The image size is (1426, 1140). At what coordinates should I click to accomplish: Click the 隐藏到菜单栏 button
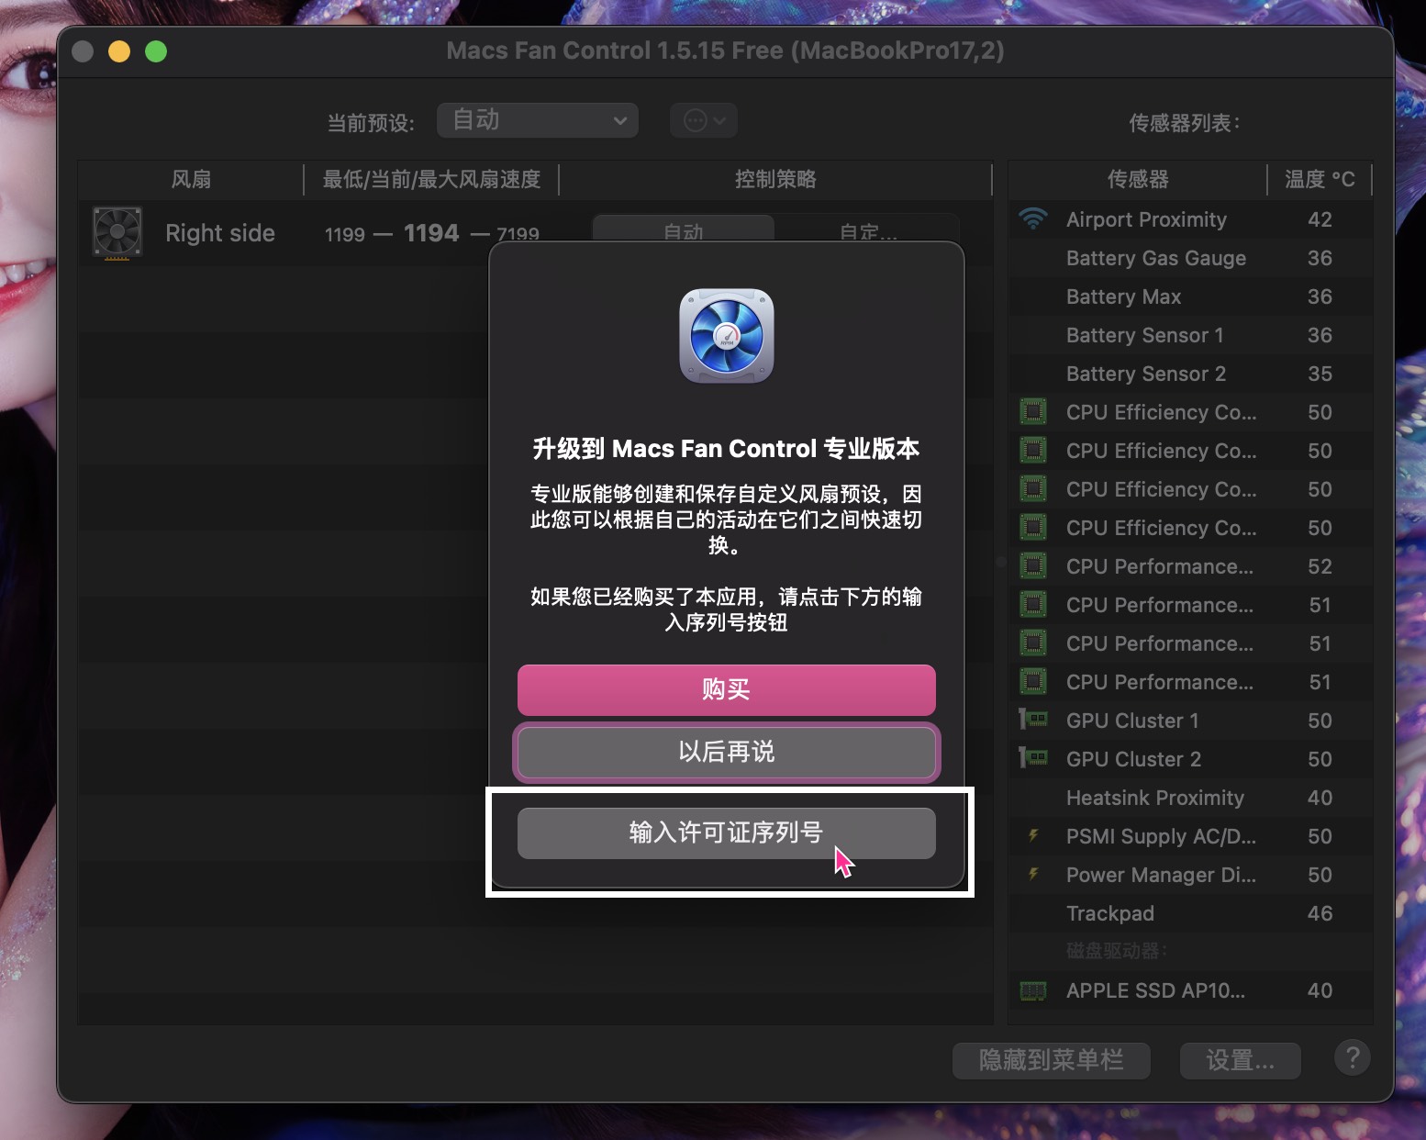click(x=1051, y=1060)
